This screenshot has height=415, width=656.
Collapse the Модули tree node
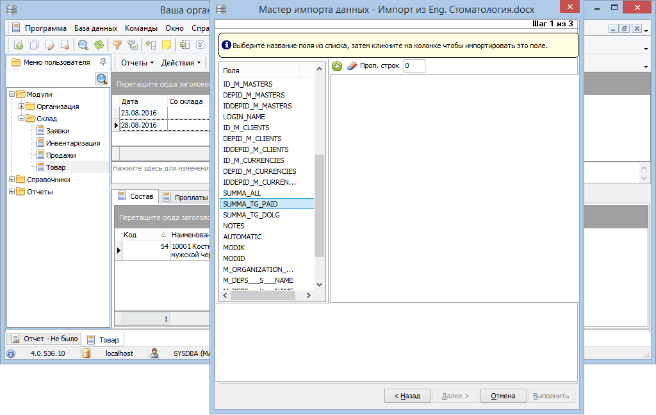tap(12, 94)
